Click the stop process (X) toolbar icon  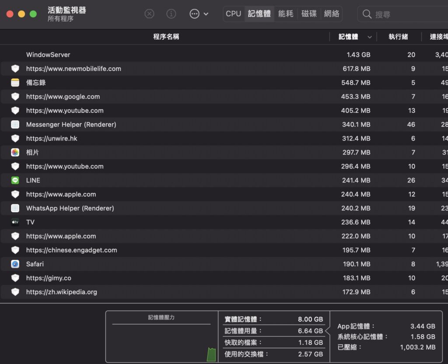tap(149, 14)
